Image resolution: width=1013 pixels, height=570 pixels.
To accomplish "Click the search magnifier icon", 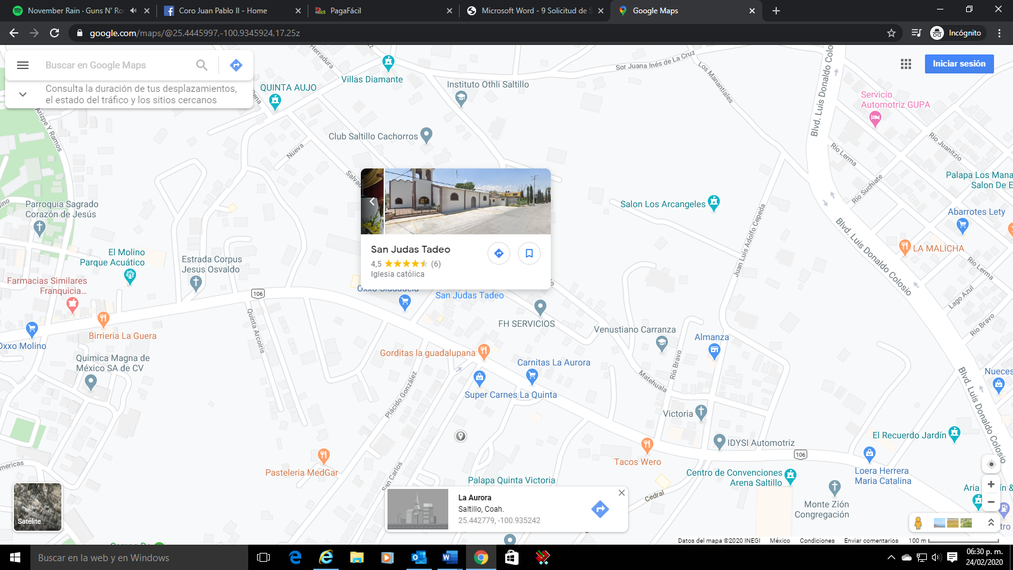I will [x=202, y=65].
